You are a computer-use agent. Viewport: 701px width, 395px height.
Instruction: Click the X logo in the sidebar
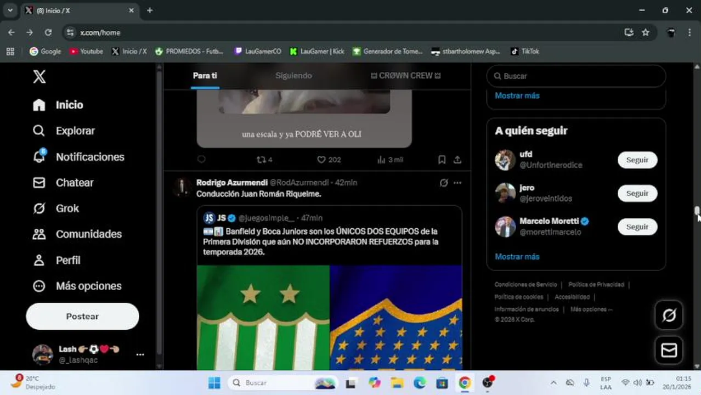point(39,77)
